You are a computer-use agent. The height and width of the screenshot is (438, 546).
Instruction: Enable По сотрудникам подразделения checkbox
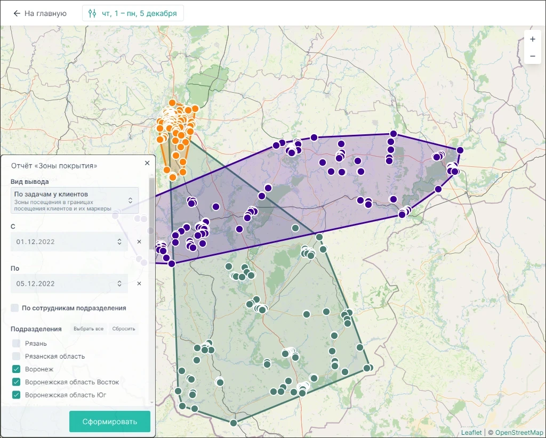[x=15, y=308]
